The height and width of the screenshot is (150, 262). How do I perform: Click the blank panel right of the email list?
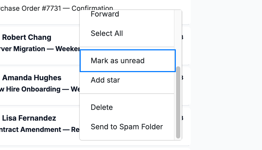(x=226, y=75)
